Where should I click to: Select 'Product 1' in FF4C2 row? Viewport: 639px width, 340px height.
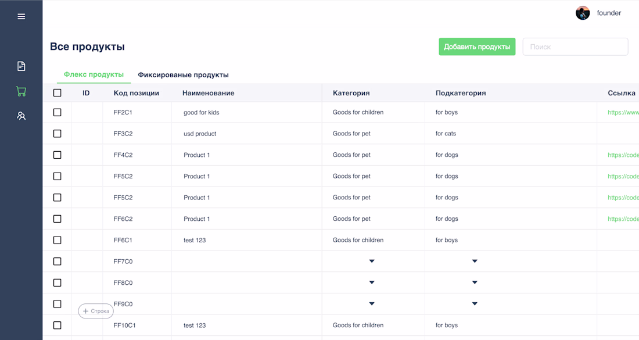(197, 155)
